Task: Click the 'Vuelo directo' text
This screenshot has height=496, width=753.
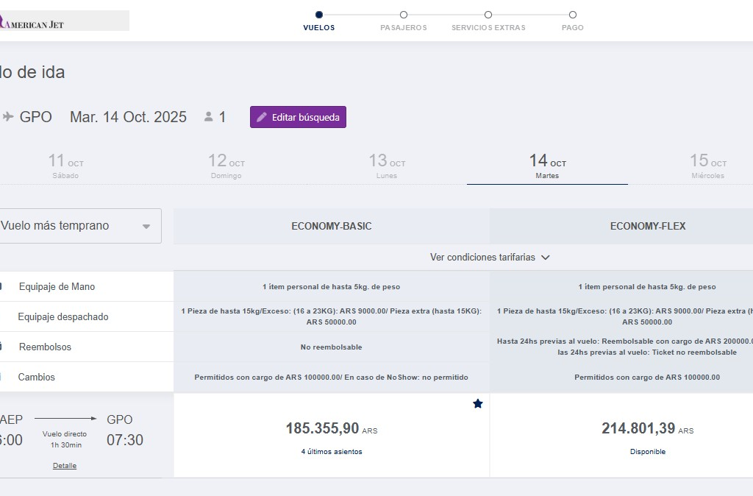Action: coord(65,434)
